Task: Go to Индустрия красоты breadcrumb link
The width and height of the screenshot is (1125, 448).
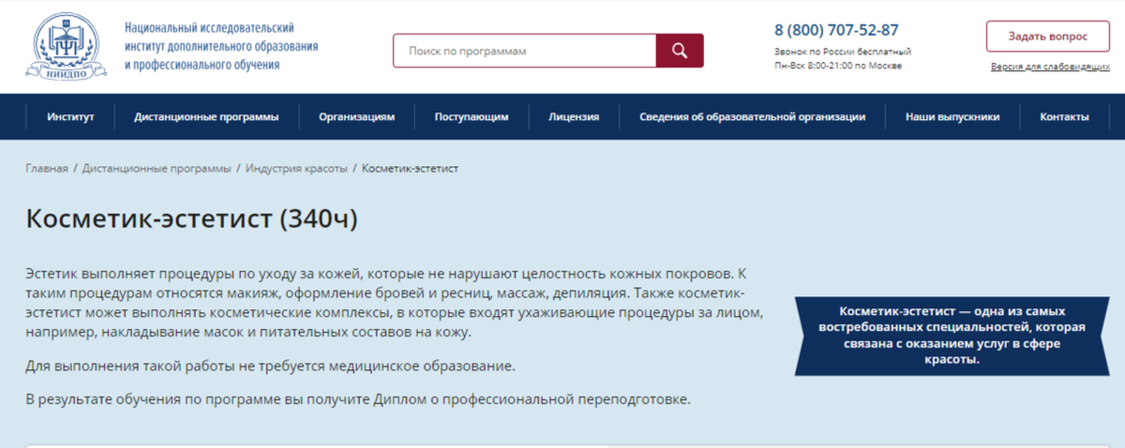Action: click(296, 169)
